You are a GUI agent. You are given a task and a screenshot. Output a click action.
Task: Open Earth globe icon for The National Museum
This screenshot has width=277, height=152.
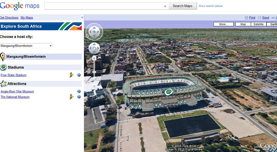click(x=79, y=97)
